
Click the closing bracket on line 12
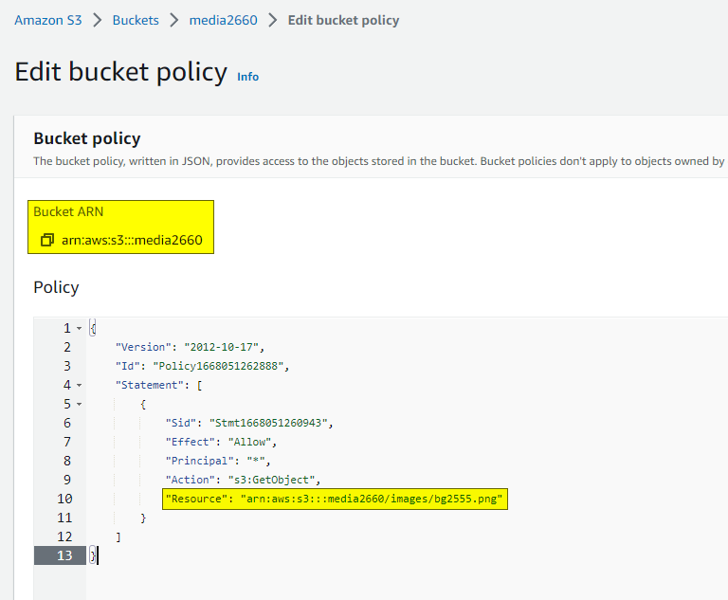118,537
